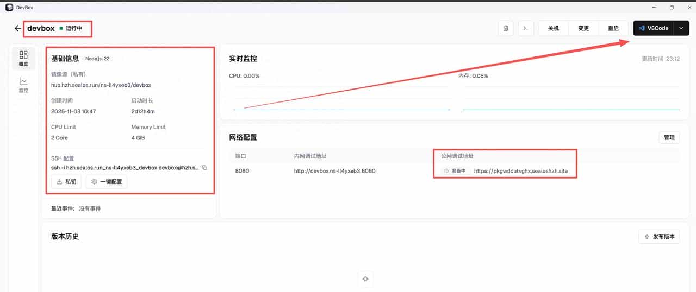
Task: Expand the VSCode IDE dropdown arrow
Action: click(681, 28)
